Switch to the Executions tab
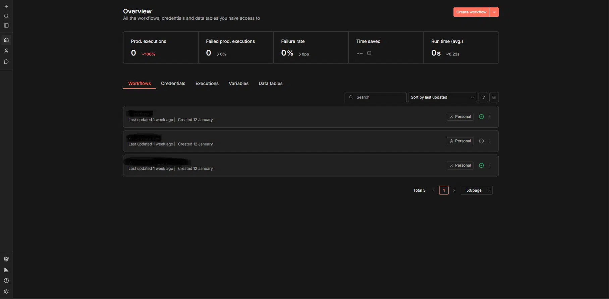The height and width of the screenshot is (299, 609). pyautogui.click(x=207, y=84)
